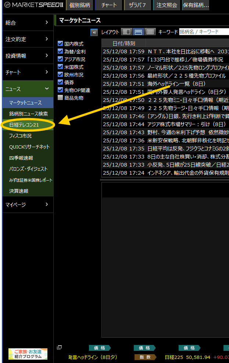229x363 pixels.
Task: Open the 保有銘柄 tab
Action: pyautogui.click(x=196, y=5)
